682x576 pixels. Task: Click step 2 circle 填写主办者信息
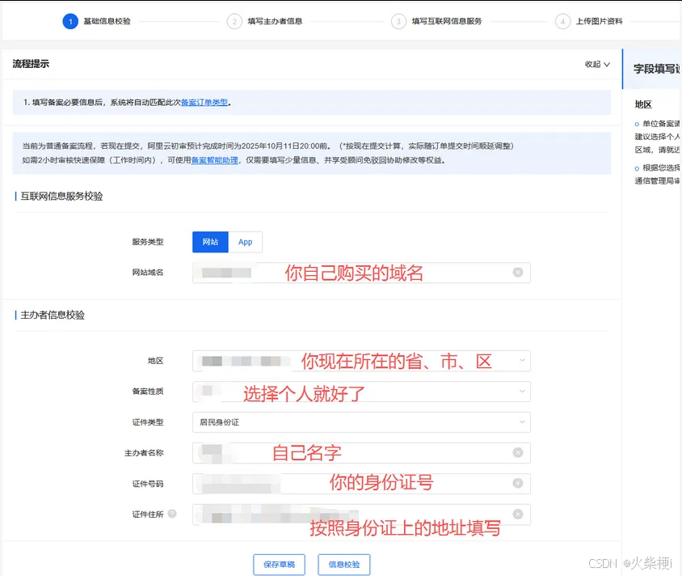pos(234,21)
